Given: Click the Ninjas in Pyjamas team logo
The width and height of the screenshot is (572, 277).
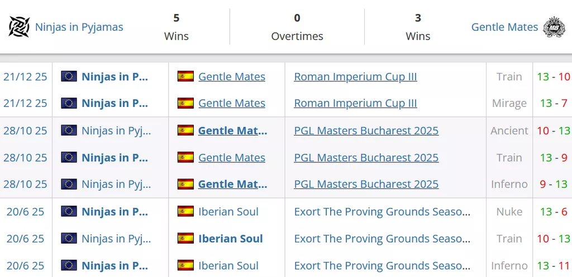Looking at the screenshot, I should point(19,27).
